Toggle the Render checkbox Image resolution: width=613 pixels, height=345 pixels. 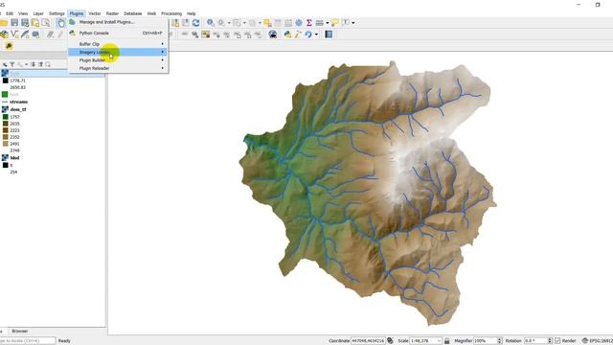click(x=557, y=341)
